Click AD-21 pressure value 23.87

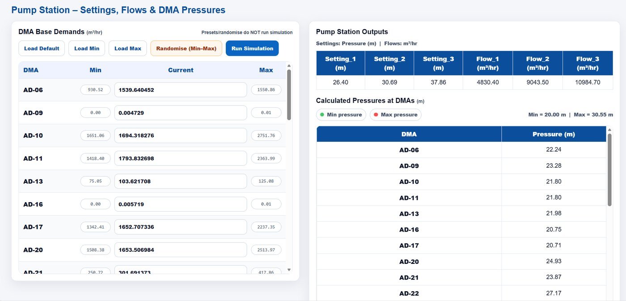click(554, 277)
